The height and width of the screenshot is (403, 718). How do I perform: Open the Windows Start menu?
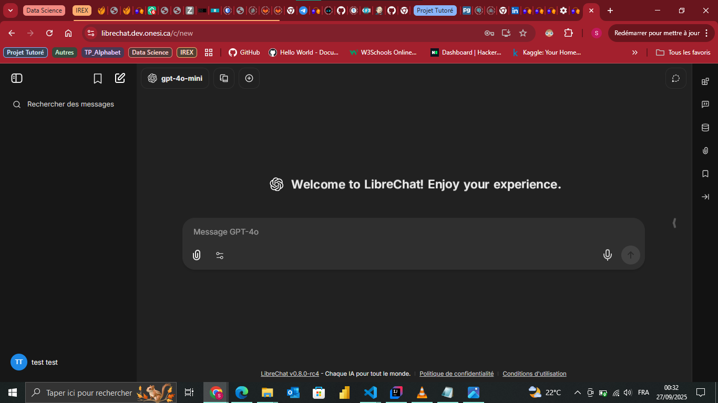13,393
